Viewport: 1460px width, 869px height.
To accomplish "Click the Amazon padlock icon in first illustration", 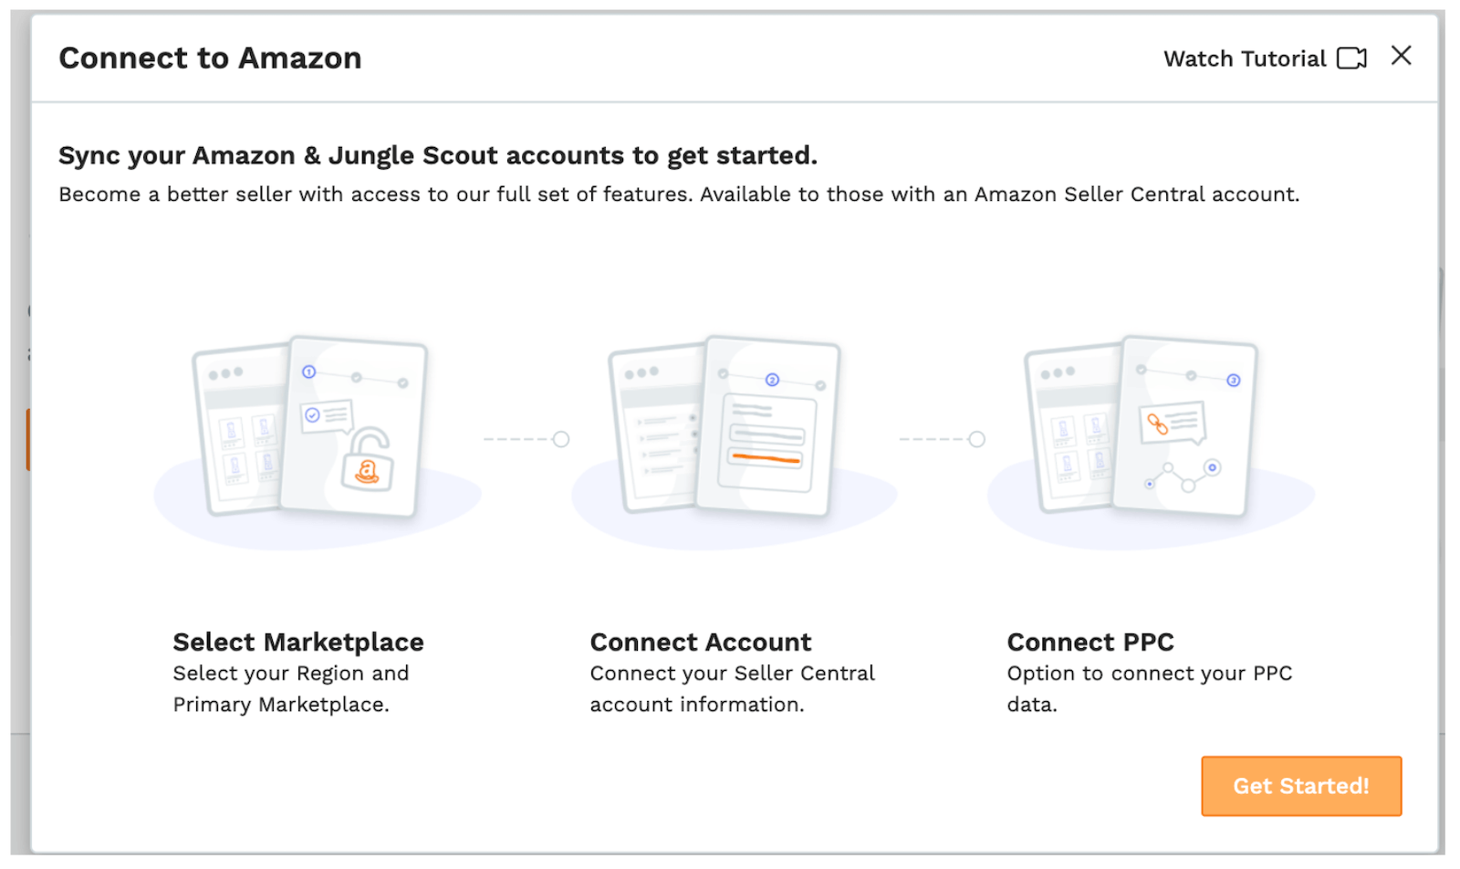I will [x=367, y=459].
